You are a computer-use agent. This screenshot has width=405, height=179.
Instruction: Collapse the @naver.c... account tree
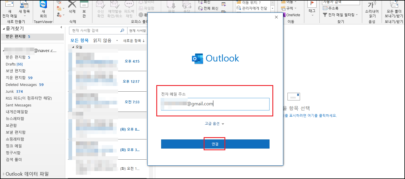point(3,51)
